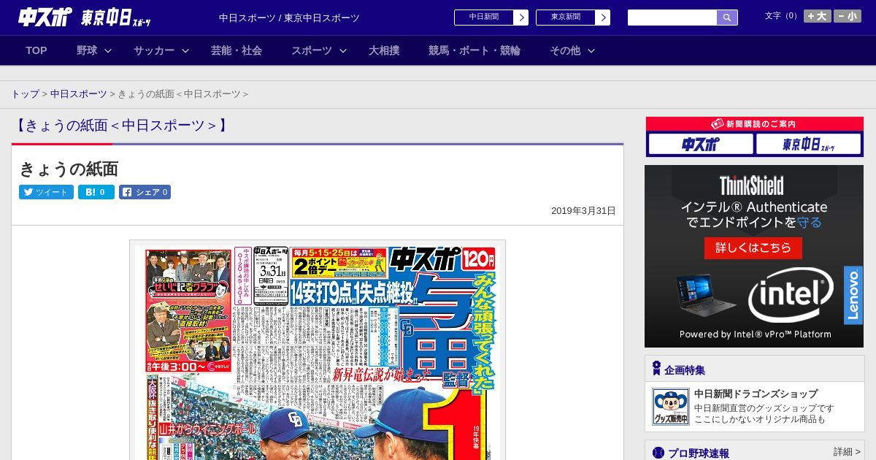
Task: Click 中スポ subscription banner logo
Action: (x=701, y=145)
